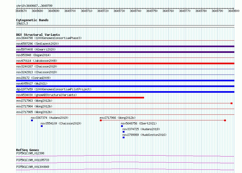Click blue marker under nsv3367374
This screenshot has height=173, width=242.
pos(32,120)
